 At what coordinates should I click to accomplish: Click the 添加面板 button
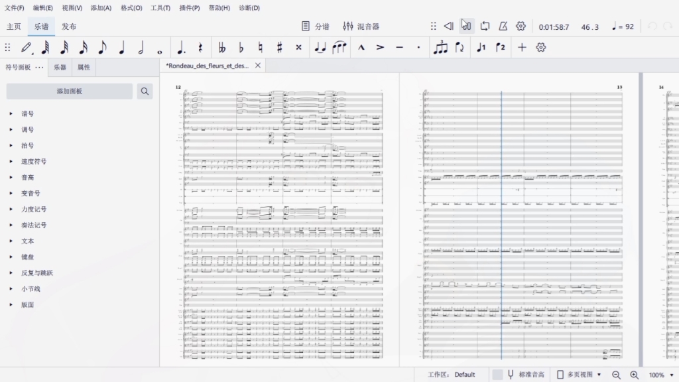69,92
